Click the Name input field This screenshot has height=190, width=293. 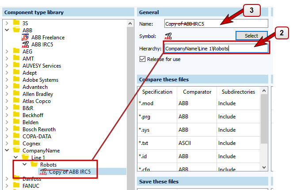pos(216,24)
